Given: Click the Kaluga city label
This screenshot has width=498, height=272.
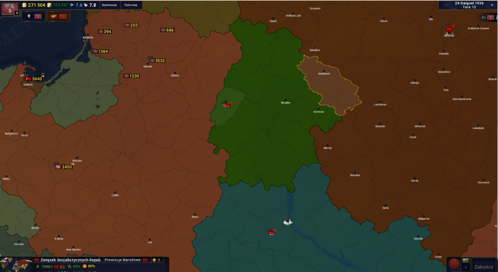Looking at the screenshot, I should 415,83.
